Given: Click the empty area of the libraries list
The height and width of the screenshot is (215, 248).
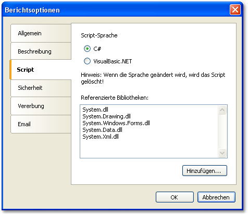Looking at the screenshot, I should (149, 149).
